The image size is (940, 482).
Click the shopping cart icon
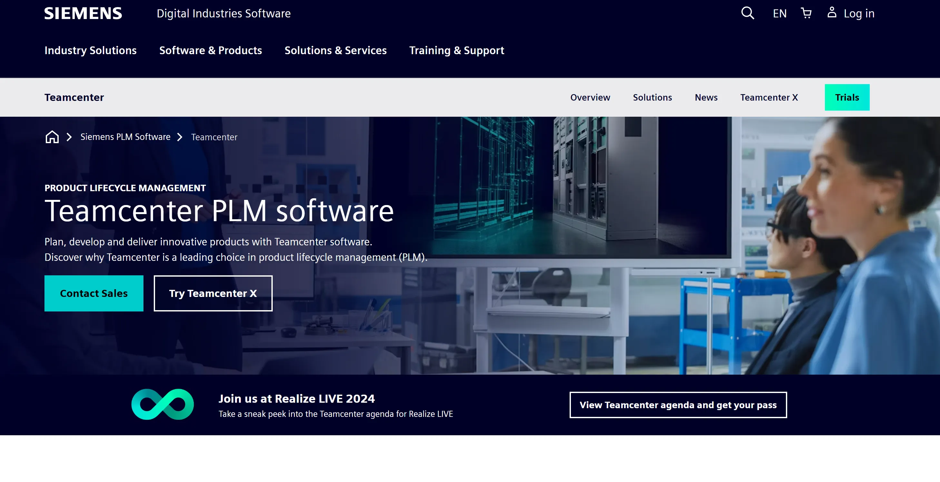[806, 13]
